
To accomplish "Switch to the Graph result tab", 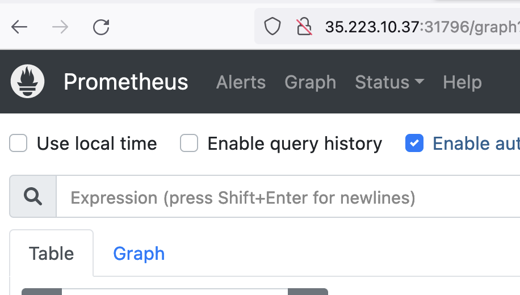I will (x=139, y=253).
